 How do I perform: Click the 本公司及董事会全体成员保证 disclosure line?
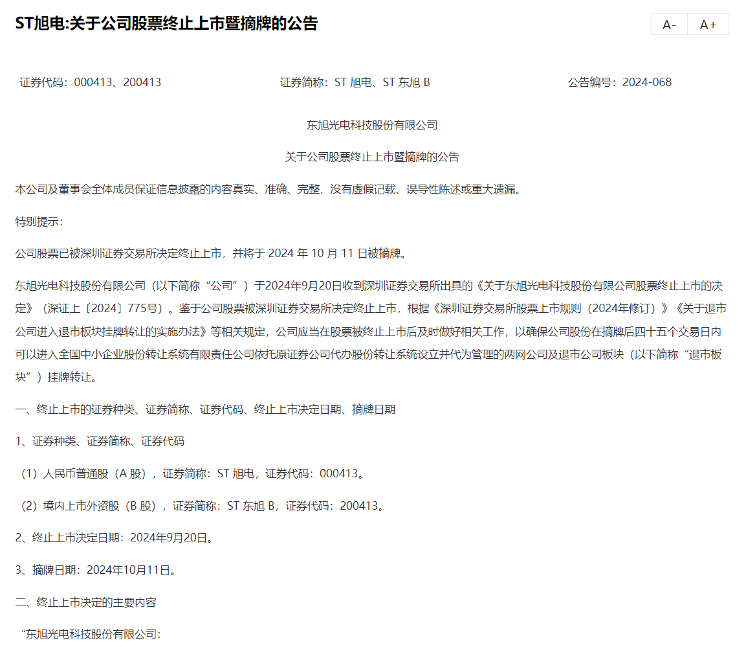tap(270, 190)
